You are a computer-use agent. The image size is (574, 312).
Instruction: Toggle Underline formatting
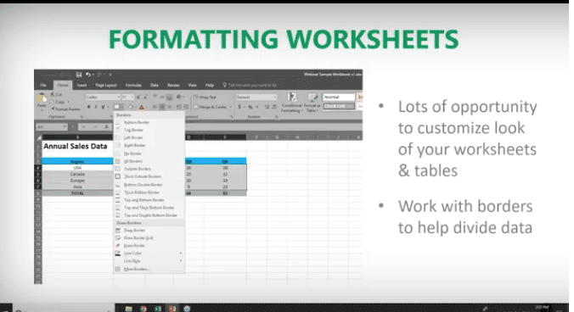(x=104, y=107)
